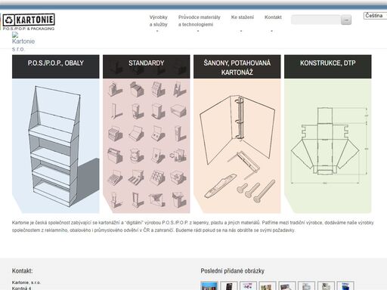Select the shelf display stand illustration

click(x=56, y=146)
